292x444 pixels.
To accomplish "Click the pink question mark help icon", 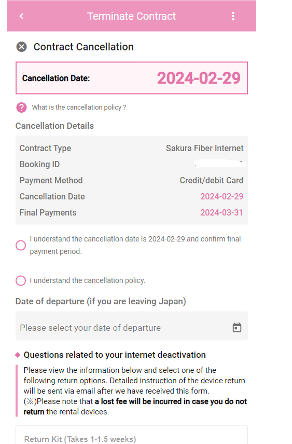I will click(21, 107).
